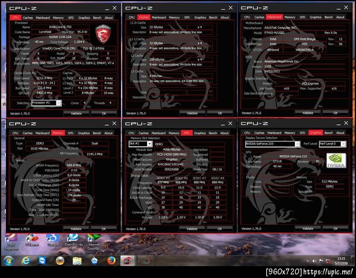Image resolution: width=356 pixels, height=278 pixels.
Task: Click the '8 MBytes' L3 size in Caches window
Action: point(167,76)
